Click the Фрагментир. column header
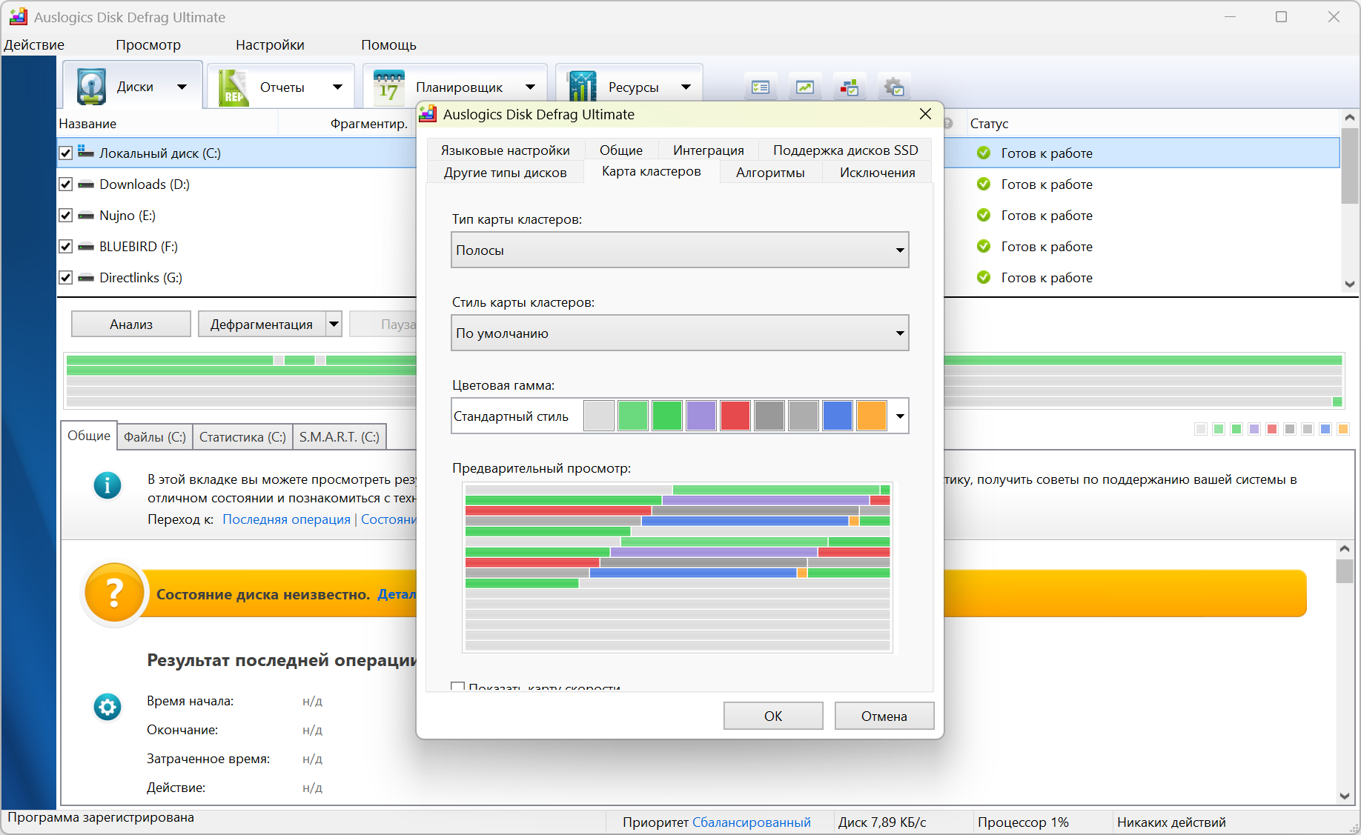 pos(368,124)
